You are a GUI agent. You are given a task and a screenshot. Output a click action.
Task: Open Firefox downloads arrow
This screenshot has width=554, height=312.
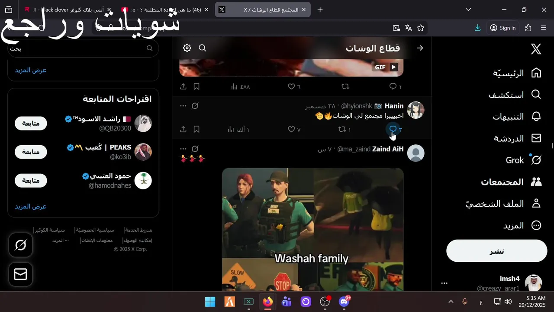pyautogui.click(x=477, y=28)
